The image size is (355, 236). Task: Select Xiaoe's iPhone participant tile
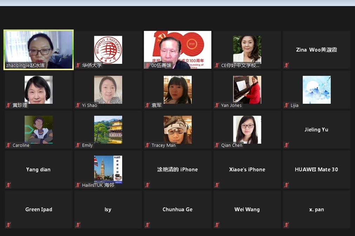click(x=247, y=169)
